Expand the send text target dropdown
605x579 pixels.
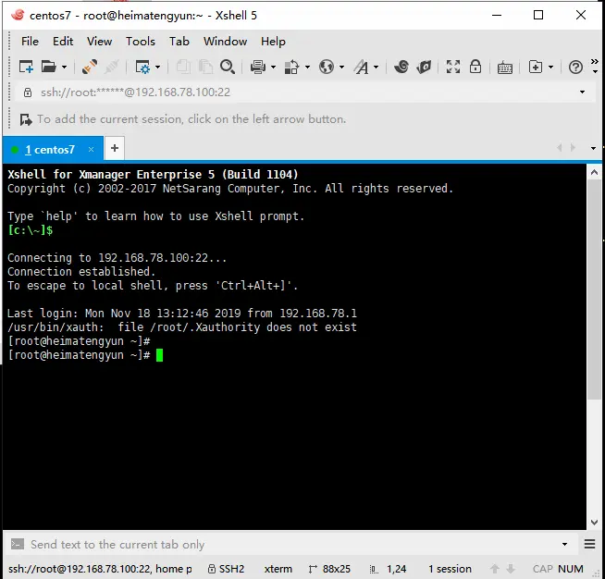pos(564,544)
